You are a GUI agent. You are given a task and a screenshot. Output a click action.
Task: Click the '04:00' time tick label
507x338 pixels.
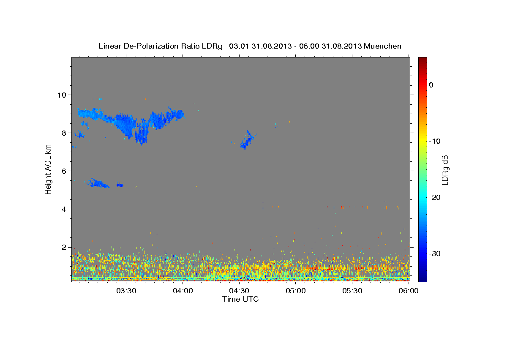point(183,291)
